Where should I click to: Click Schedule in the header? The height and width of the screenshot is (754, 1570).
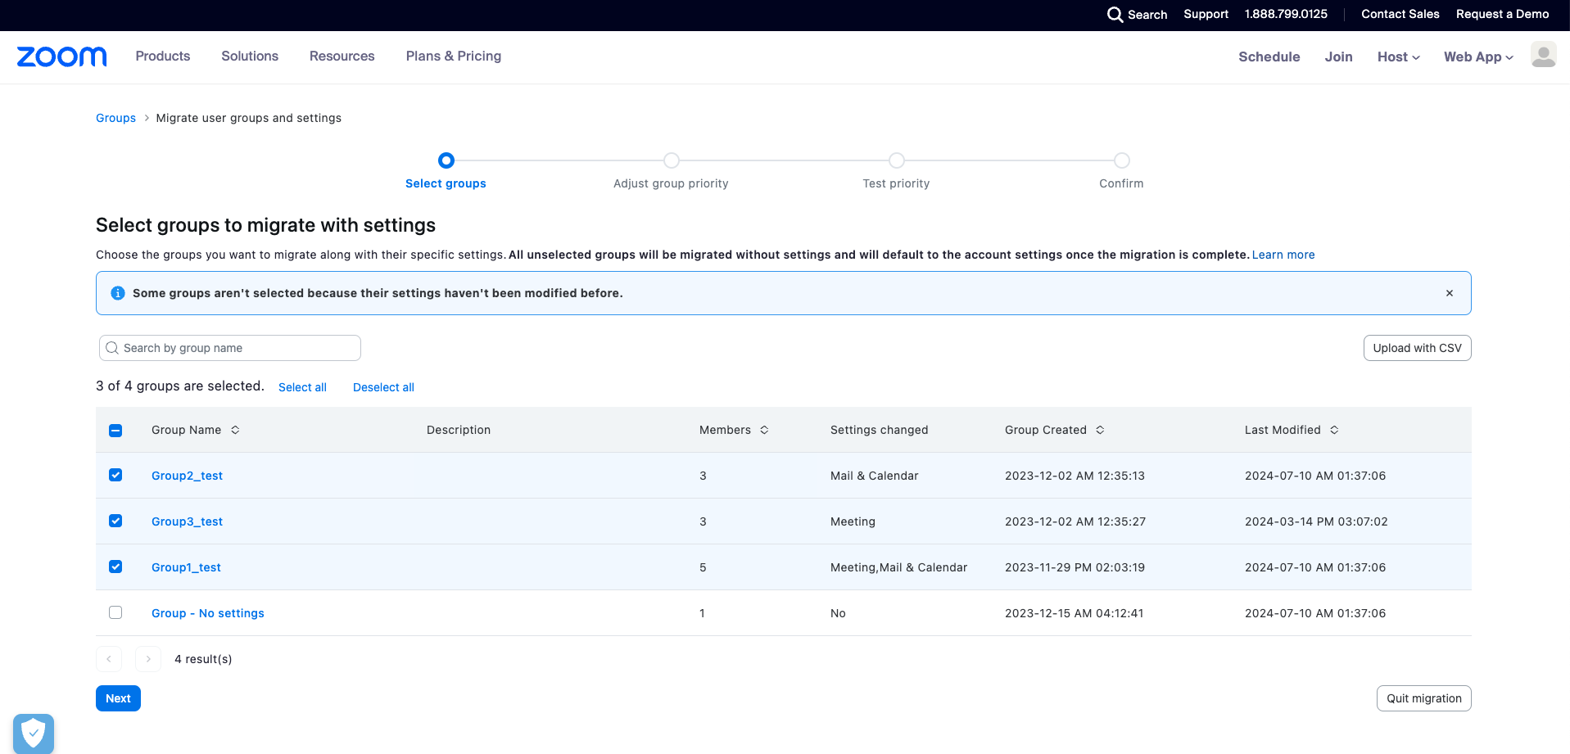pos(1269,56)
